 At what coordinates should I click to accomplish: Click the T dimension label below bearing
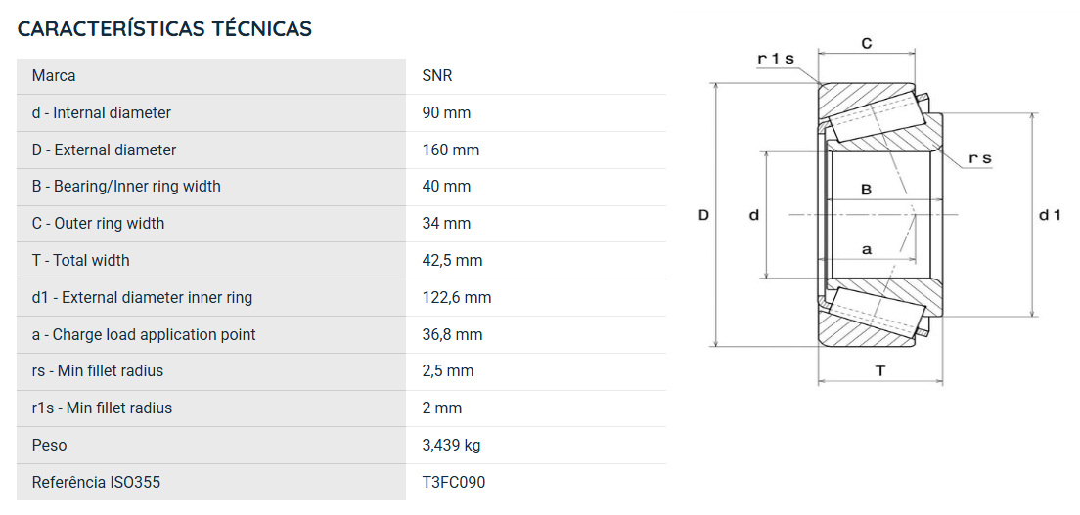pyautogui.click(x=880, y=371)
